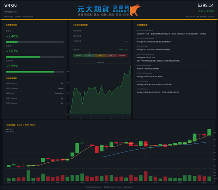Open the GuruFocus.com news headline
This screenshot has width=218, height=190.
click(158, 59)
